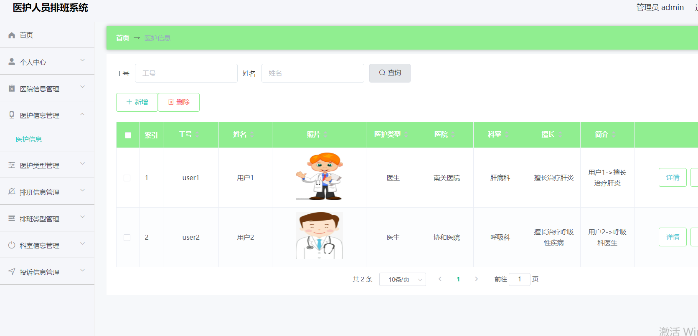698x336 pixels.
Task: Click the 新增 add button
Action: coord(137,102)
